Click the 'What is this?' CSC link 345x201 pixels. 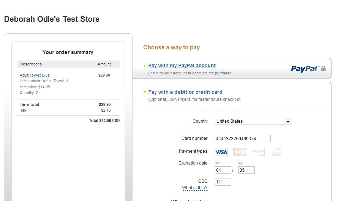[195, 188]
